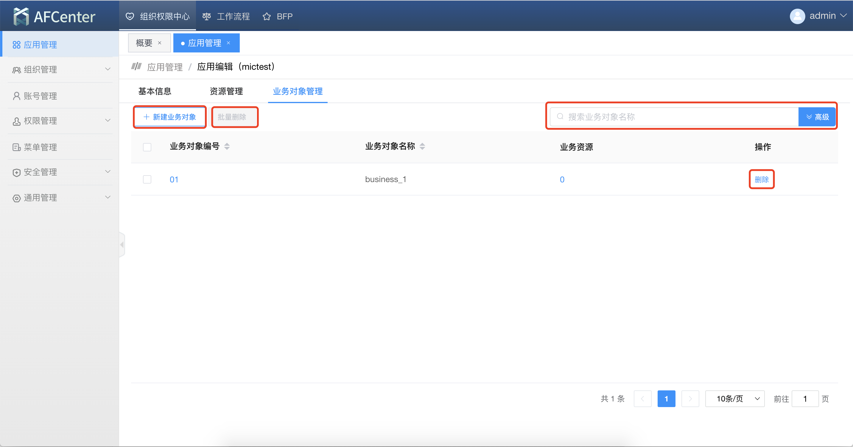Image resolution: width=853 pixels, height=447 pixels.
Task: Click the AFCenter logo icon
Action: pyautogui.click(x=21, y=16)
